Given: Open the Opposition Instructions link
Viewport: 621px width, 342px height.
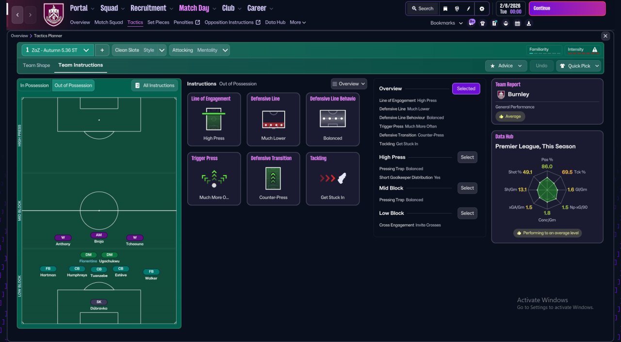Looking at the screenshot, I should pos(232,22).
